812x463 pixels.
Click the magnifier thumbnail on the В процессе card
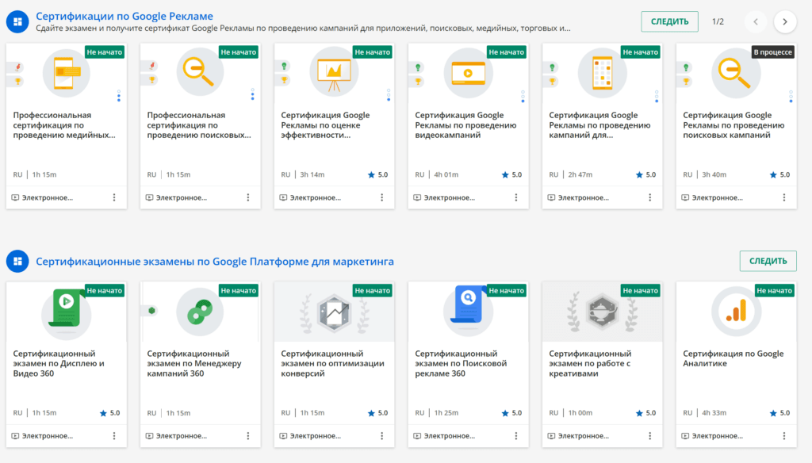(x=736, y=73)
